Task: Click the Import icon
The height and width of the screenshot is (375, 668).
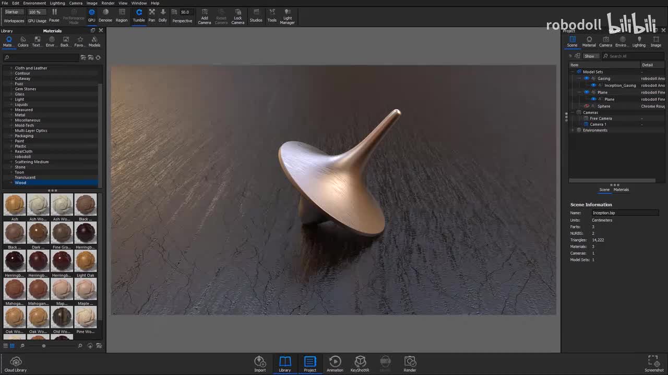Action: click(260, 364)
